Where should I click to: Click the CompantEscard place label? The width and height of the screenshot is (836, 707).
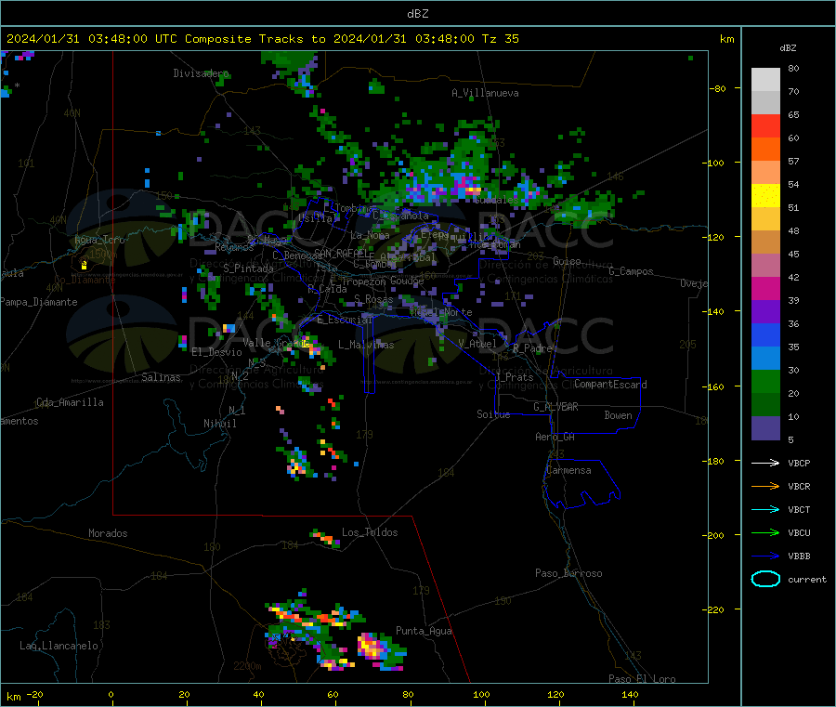610,385
